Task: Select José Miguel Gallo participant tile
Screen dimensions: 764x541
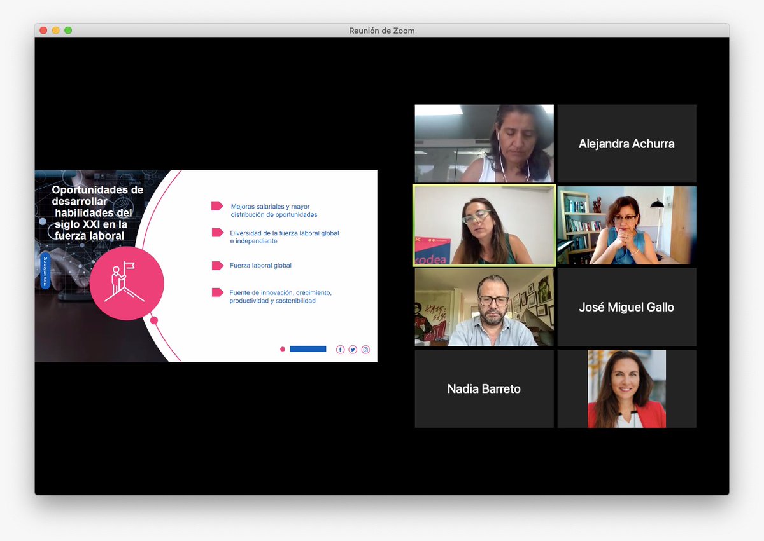Action: pyautogui.click(x=626, y=307)
